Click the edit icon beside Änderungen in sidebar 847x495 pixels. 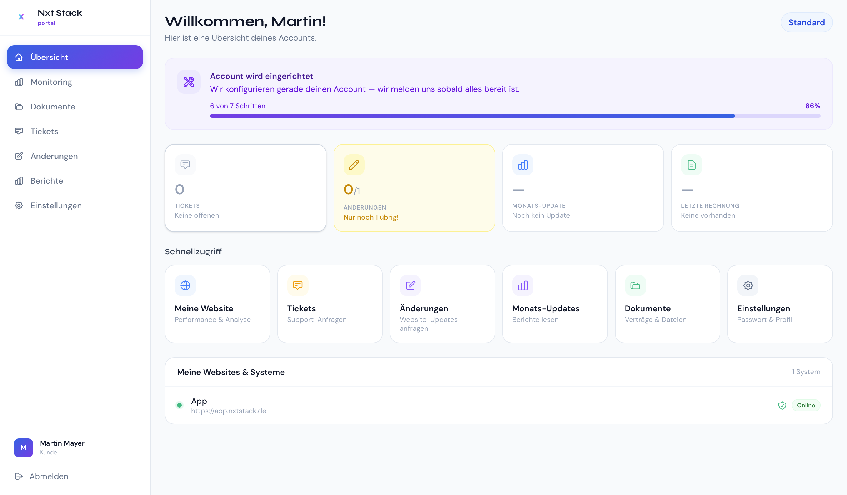[19, 156]
